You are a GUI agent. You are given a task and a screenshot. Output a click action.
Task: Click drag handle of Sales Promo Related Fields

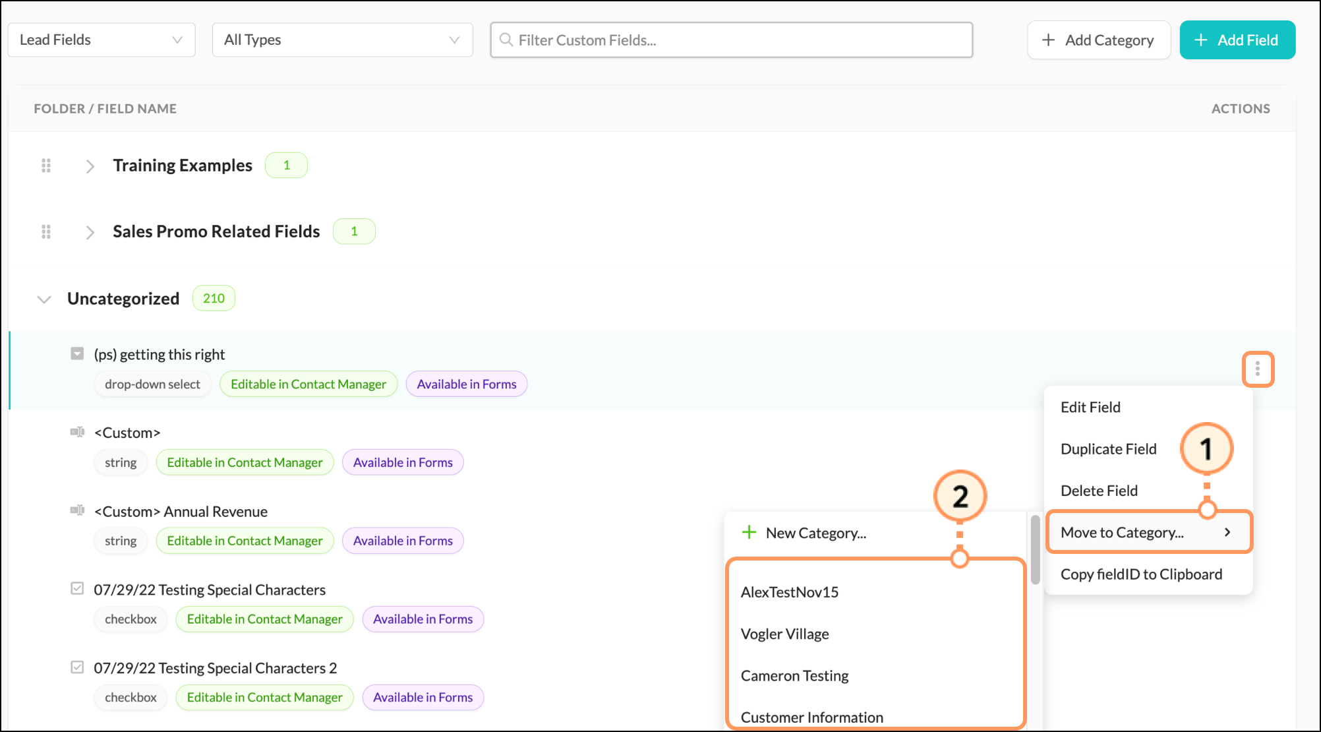pos(46,231)
